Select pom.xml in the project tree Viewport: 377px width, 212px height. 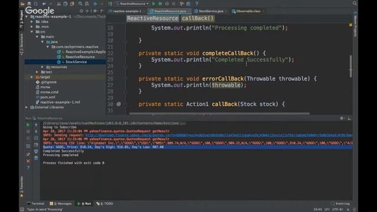[48, 97]
